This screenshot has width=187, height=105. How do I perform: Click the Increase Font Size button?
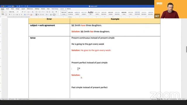22,12
